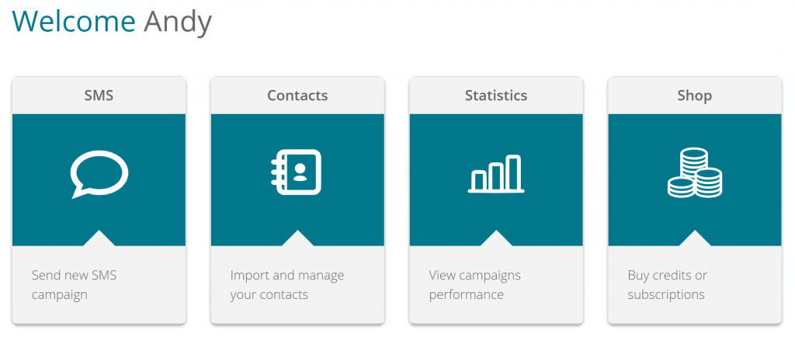Click the person silhouette in the address book icon
Screen dimensions: 795x358
[300, 172]
